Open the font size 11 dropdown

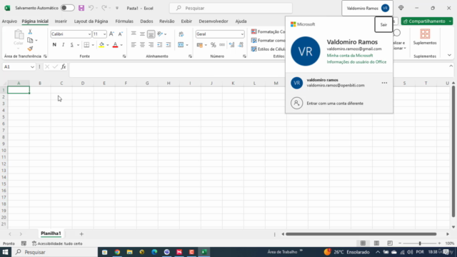pyautogui.click(x=104, y=34)
